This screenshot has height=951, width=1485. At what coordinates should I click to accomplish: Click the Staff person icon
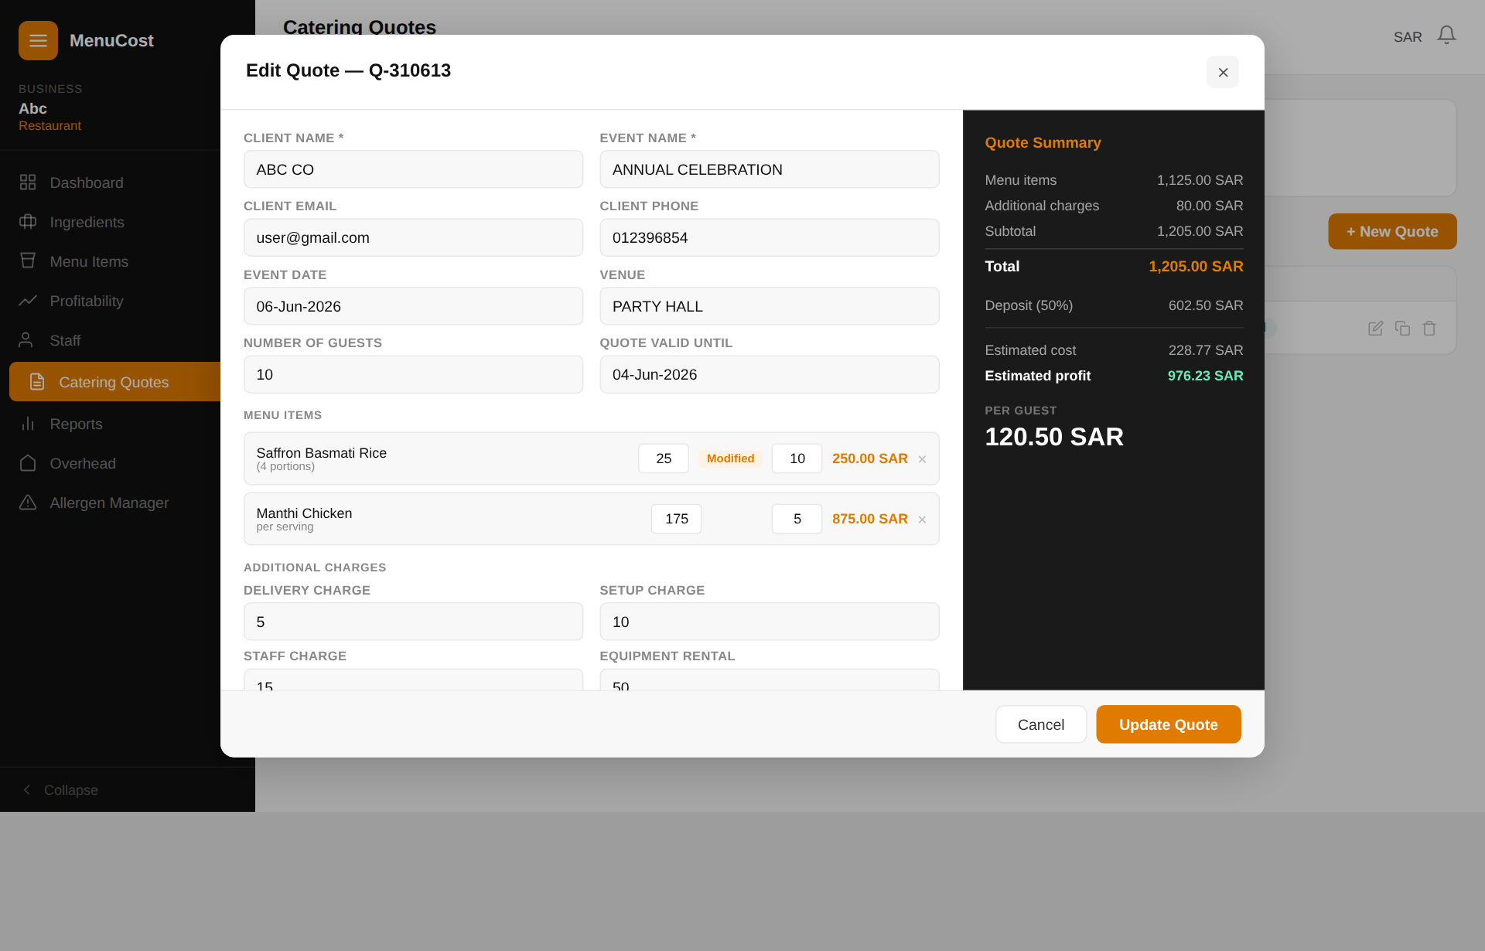[x=26, y=340]
